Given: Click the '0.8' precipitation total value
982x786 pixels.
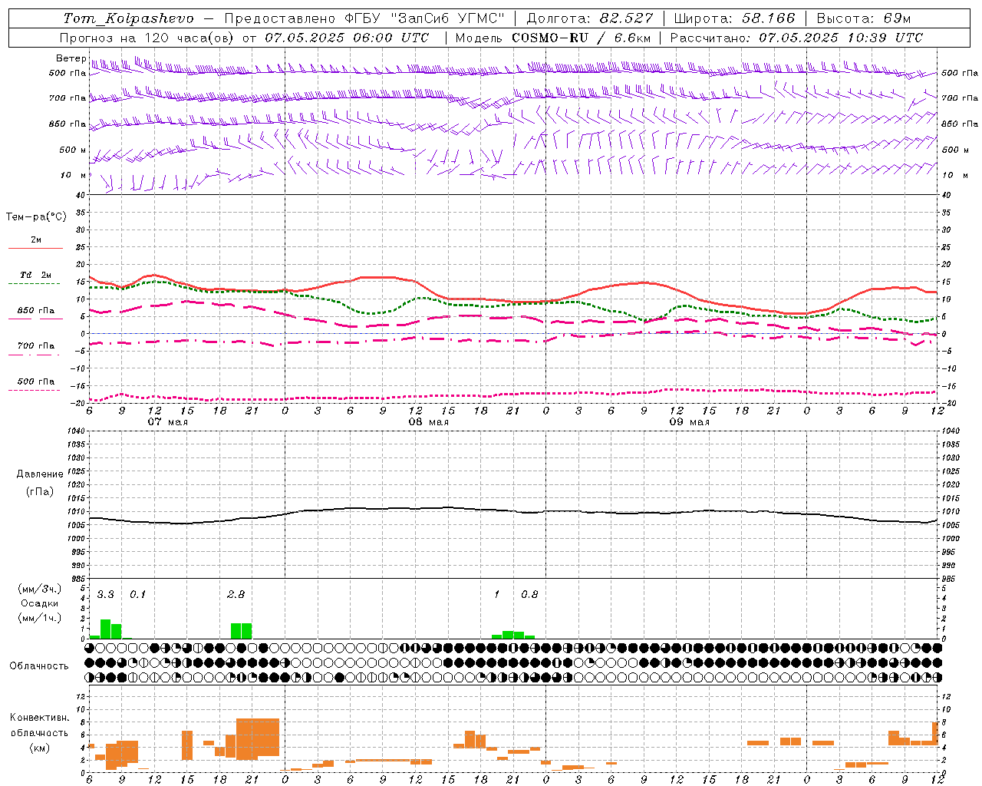Looking at the screenshot, I should [530, 595].
